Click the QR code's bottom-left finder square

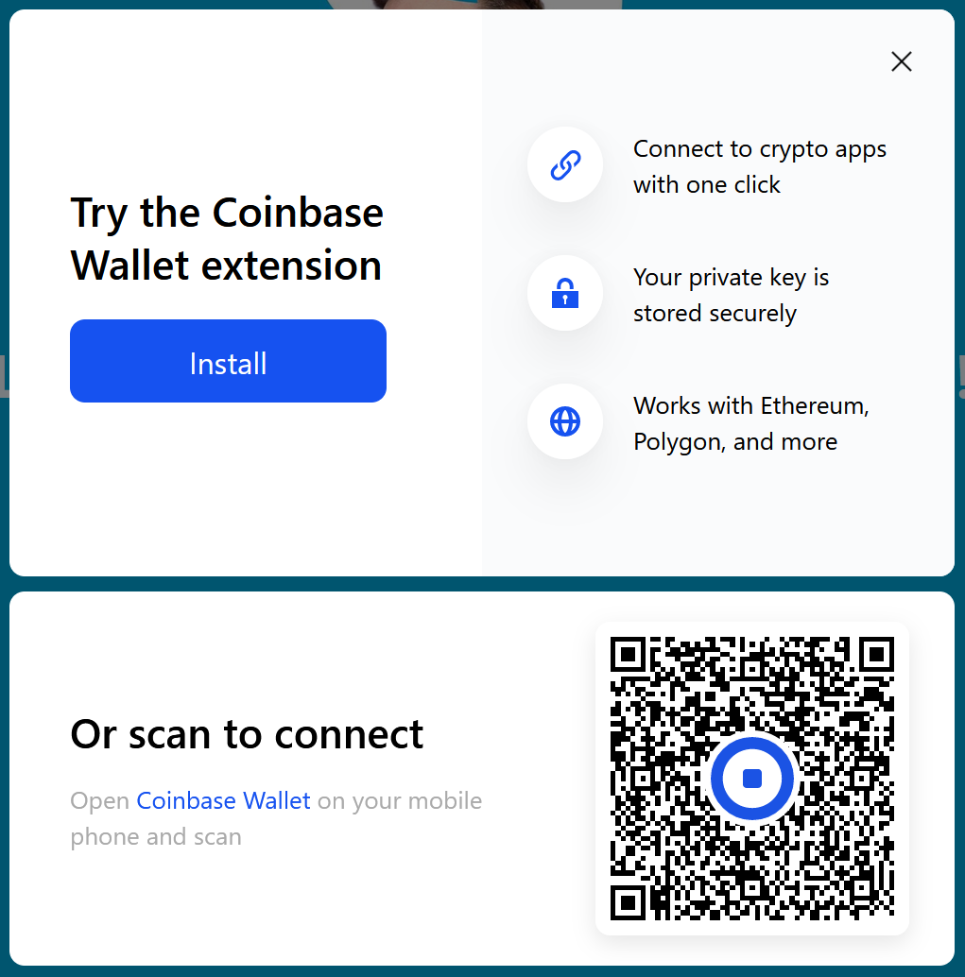click(629, 901)
